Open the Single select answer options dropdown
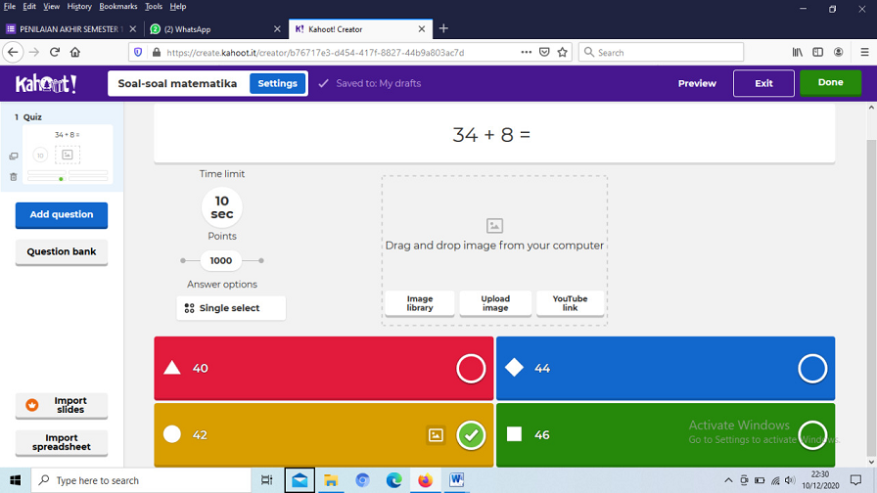Viewport: 877px width, 493px height. pyautogui.click(x=231, y=308)
